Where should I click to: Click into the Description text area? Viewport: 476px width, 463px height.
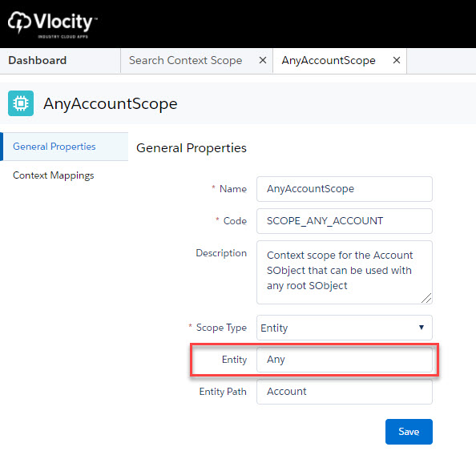click(345, 272)
